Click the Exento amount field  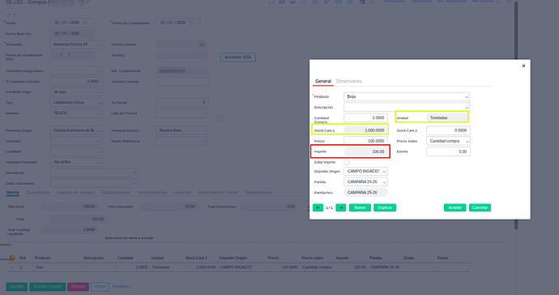coord(448,152)
